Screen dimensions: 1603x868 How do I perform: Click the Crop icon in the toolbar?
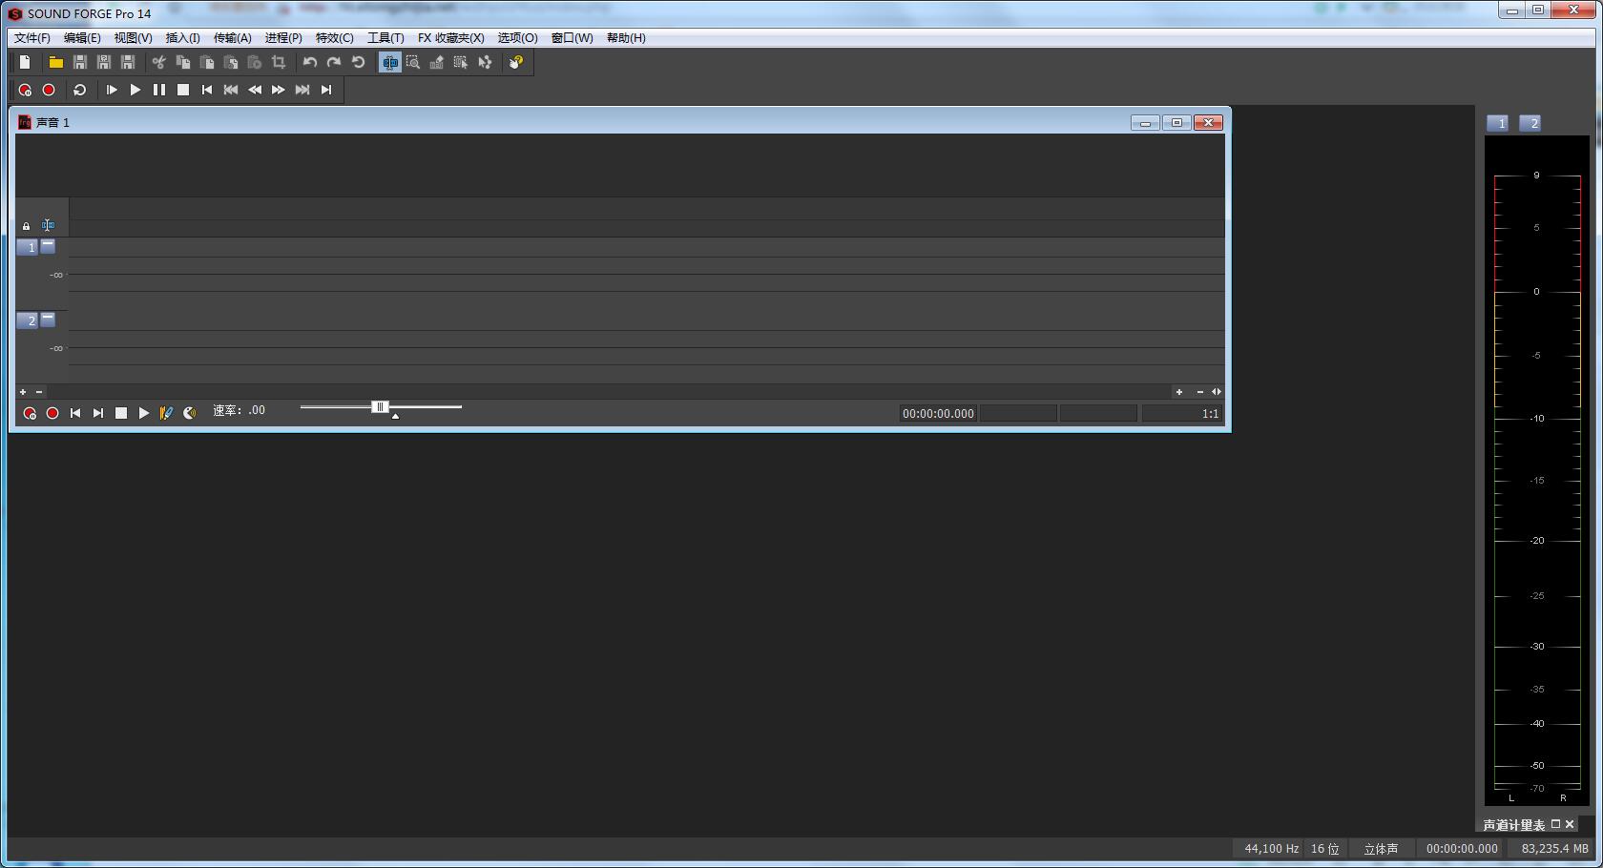click(x=279, y=62)
